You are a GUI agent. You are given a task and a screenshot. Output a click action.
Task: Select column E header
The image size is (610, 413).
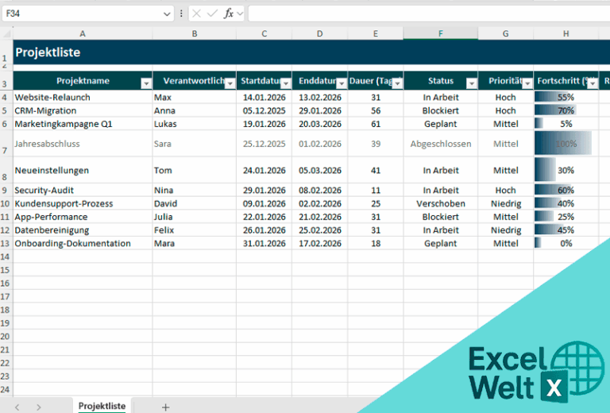coord(376,34)
